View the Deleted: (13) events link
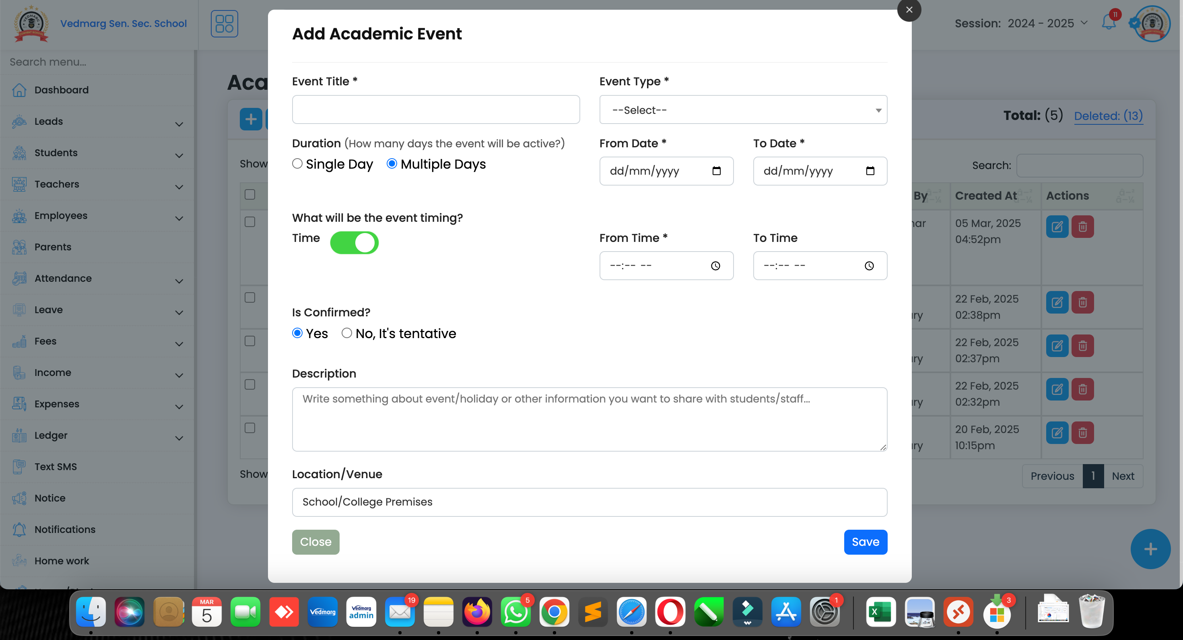The width and height of the screenshot is (1183, 640). (1109, 116)
